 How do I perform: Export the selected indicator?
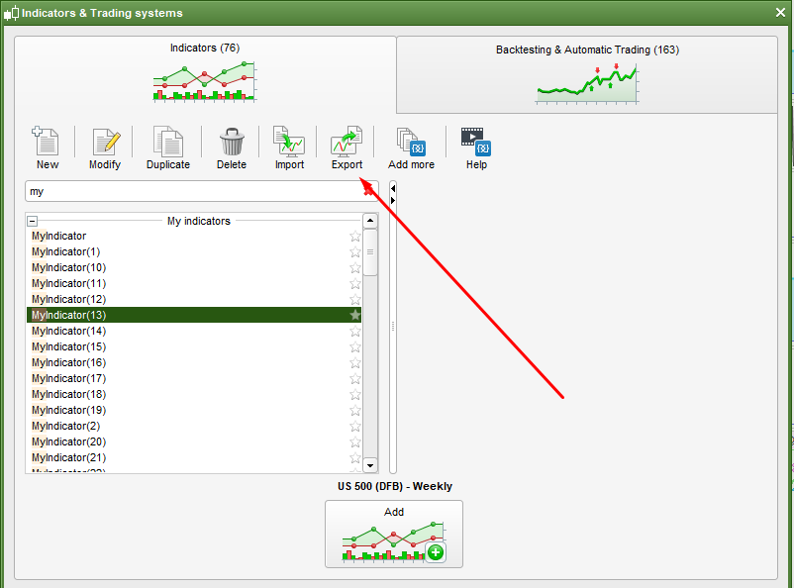pos(347,148)
